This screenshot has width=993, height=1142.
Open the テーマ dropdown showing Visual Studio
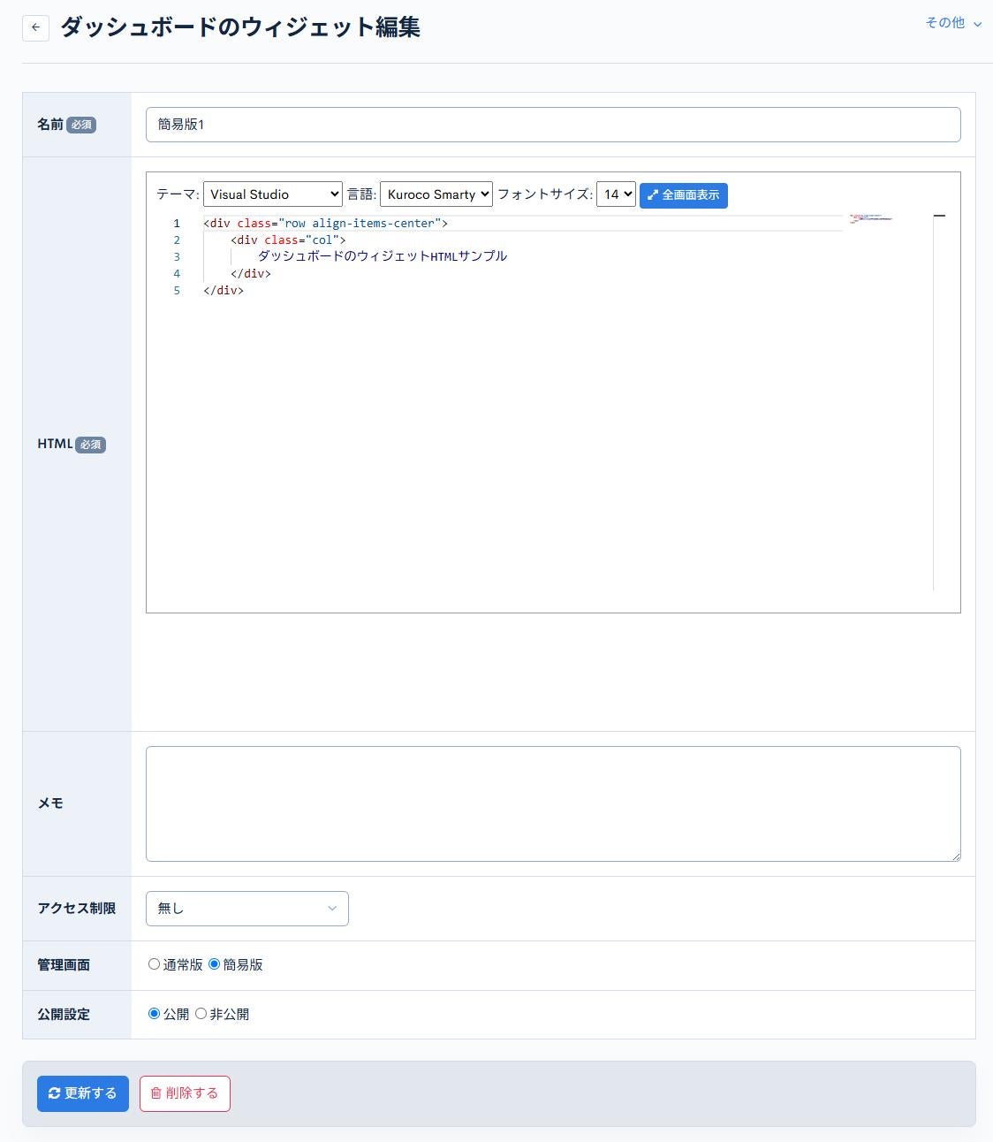(x=272, y=194)
